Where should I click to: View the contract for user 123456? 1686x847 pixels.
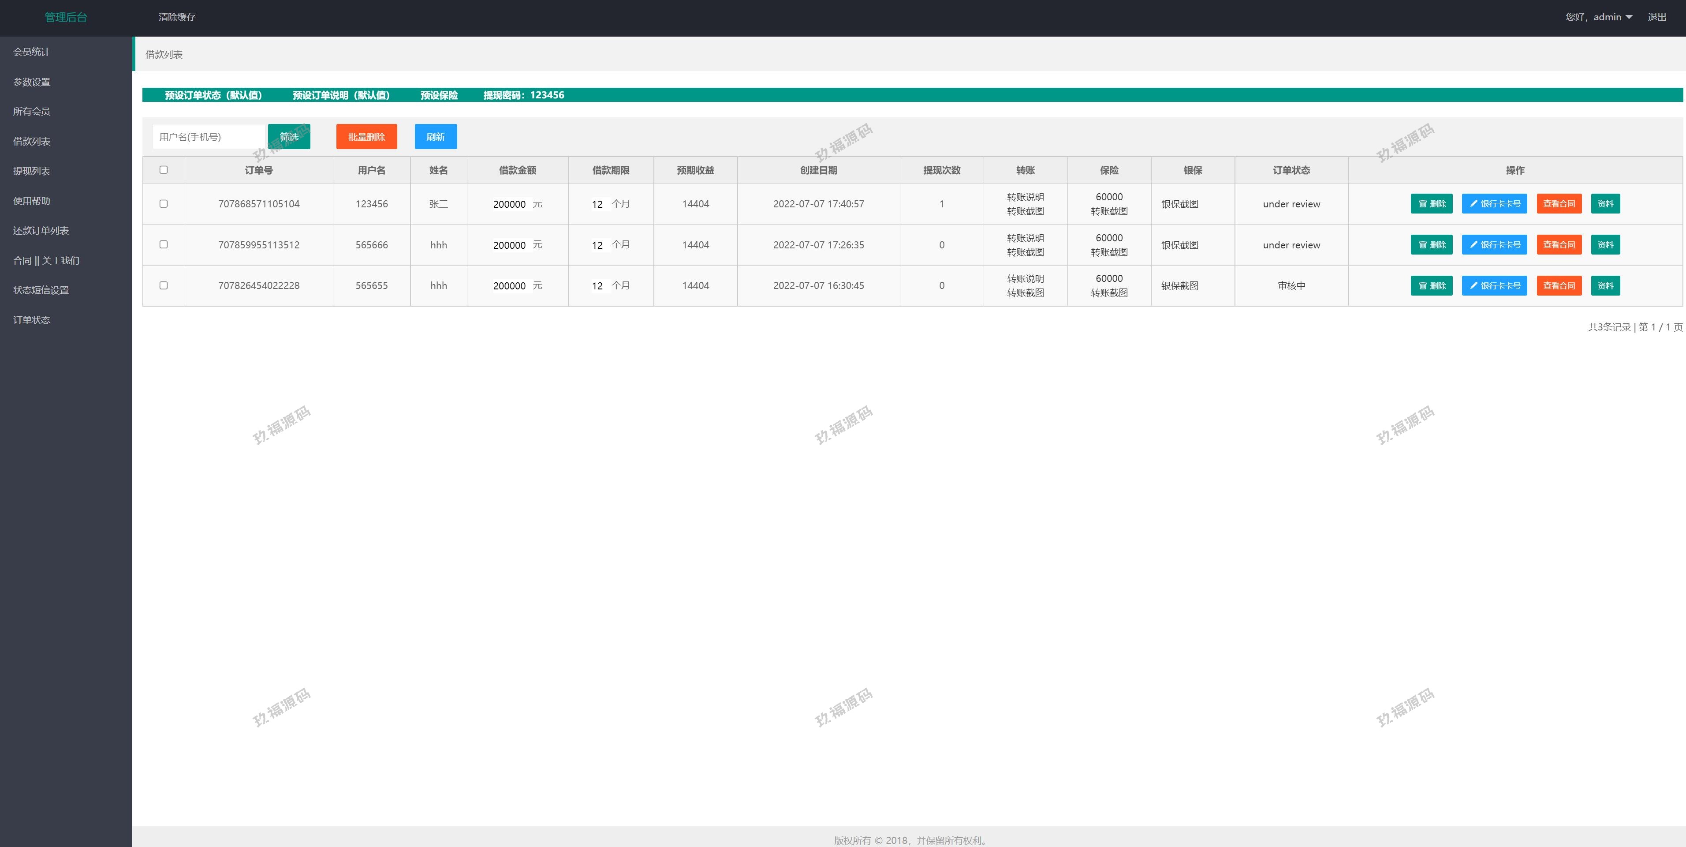click(1559, 204)
